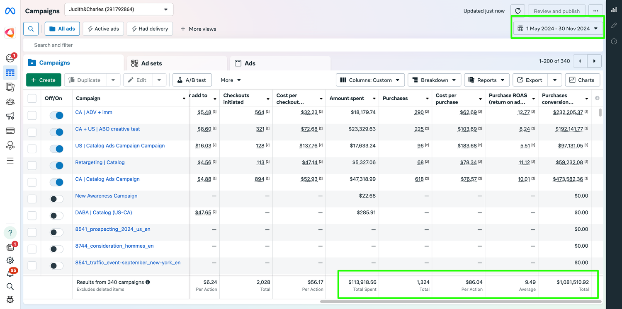Open the Judith&Charles account dropdown

tap(119, 9)
